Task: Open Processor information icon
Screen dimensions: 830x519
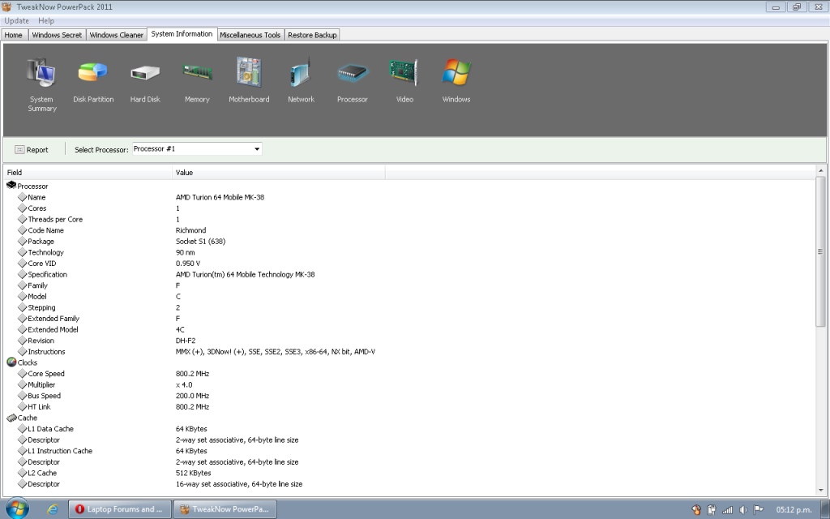Action: coord(352,82)
